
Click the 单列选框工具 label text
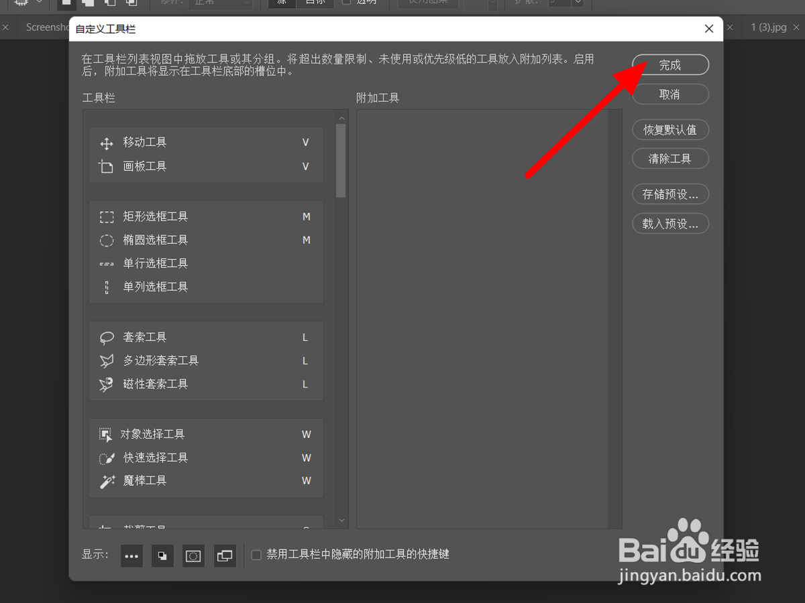tap(156, 287)
